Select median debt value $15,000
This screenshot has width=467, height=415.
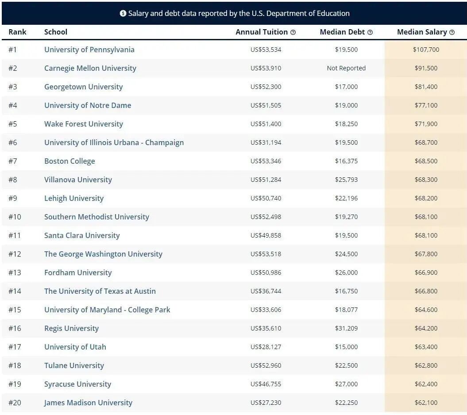coord(346,347)
